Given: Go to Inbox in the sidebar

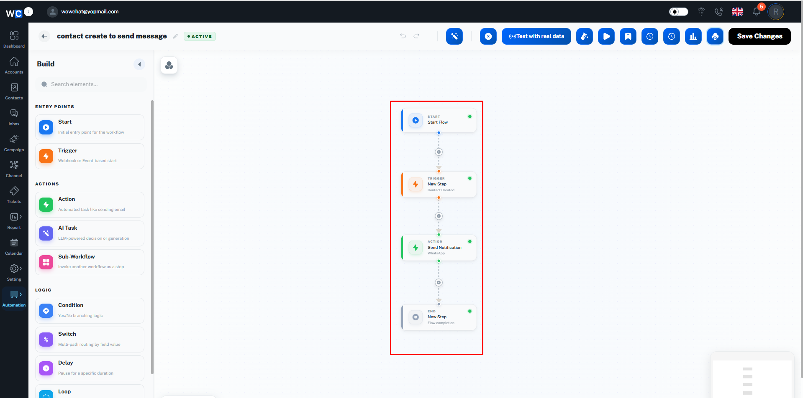Looking at the screenshot, I should coord(14,117).
